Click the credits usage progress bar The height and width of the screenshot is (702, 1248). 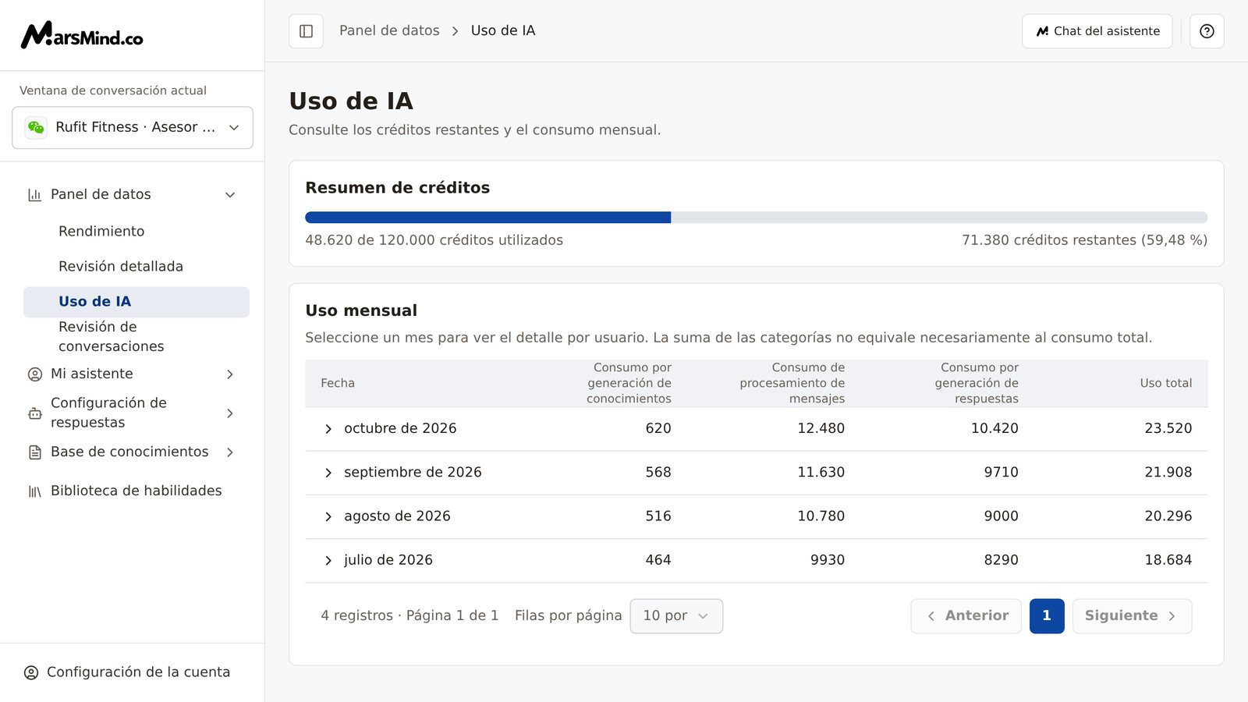(x=757, y=218)
